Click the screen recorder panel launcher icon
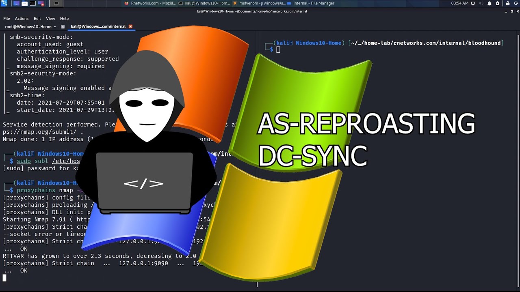This screenshot has width=520, height=292. point(41,3)
